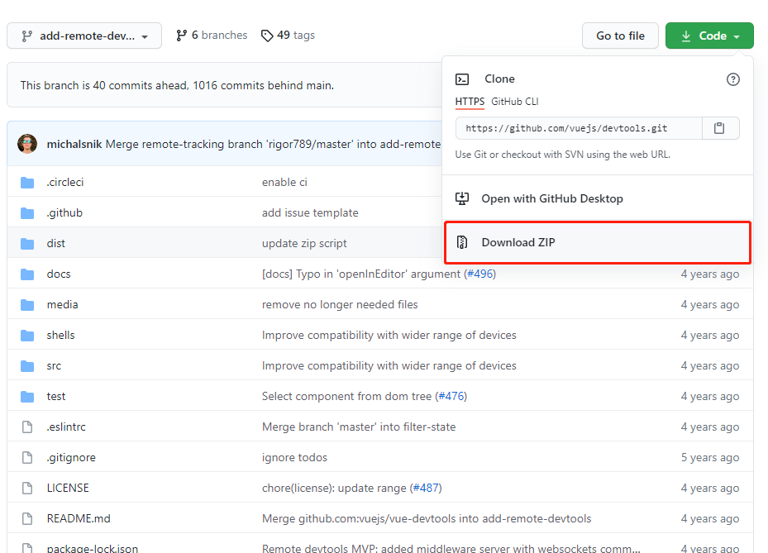
Task: Open issue link #476
Action: 451,396
